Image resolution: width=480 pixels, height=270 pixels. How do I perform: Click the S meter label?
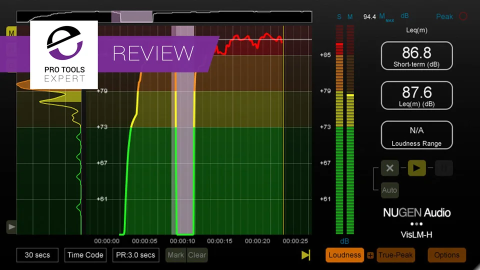click(x=339, y=17)
